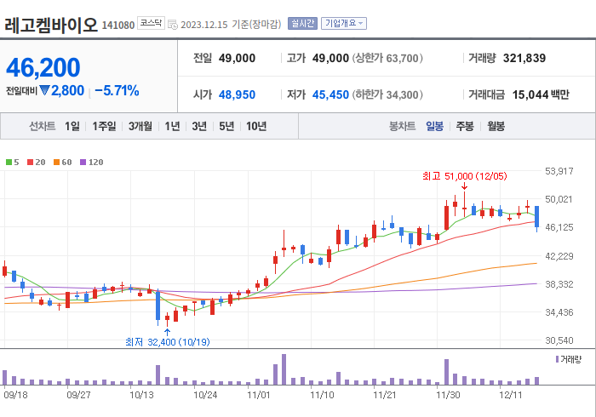596x417 pixels.
Task: Click the 거래량 legend in the volume panel
Action: [569, 359]
